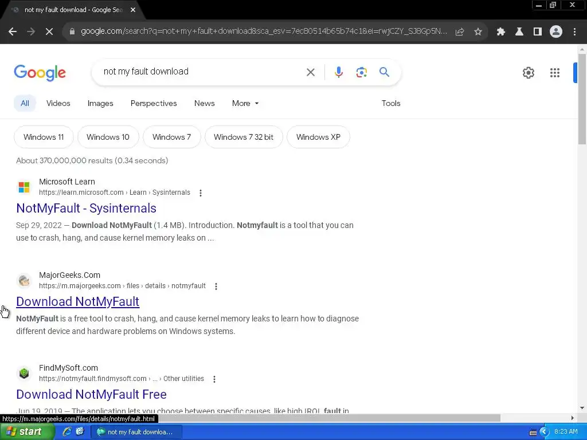Image resolution: width=587 pixels, height=440 pixels.
Task: Filter by Windows 7 chip
Action: (x=171, y=137)
